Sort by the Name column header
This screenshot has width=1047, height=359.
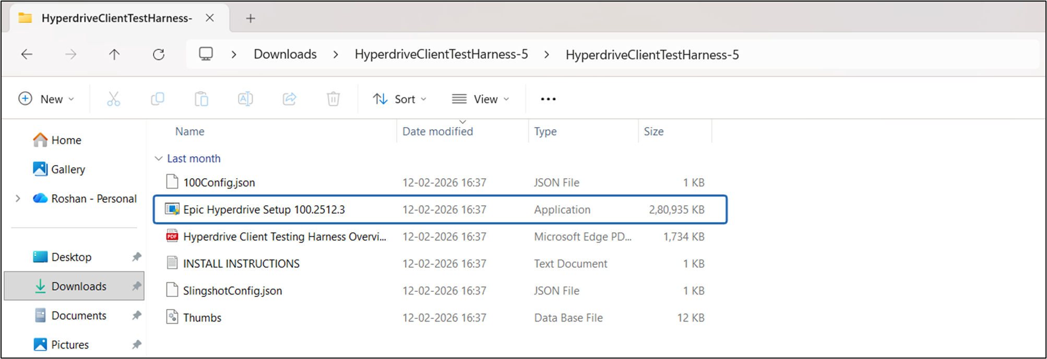click(x=189, y=131)
